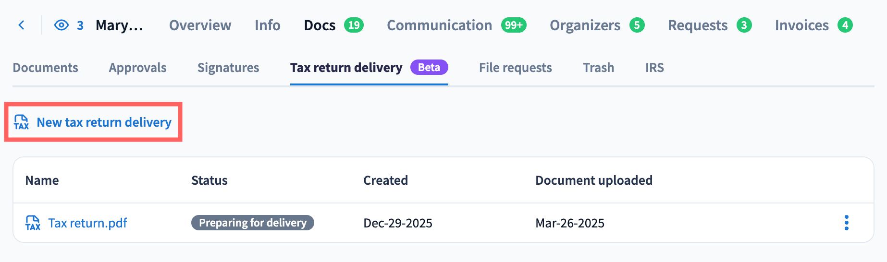Click the Communication 99+ badge
The height and width of the screenshot is (262, 887).
[x=513, y=25]
